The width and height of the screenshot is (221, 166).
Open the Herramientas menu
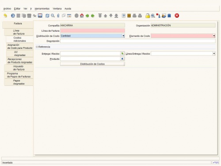click(x=42, y=9)
